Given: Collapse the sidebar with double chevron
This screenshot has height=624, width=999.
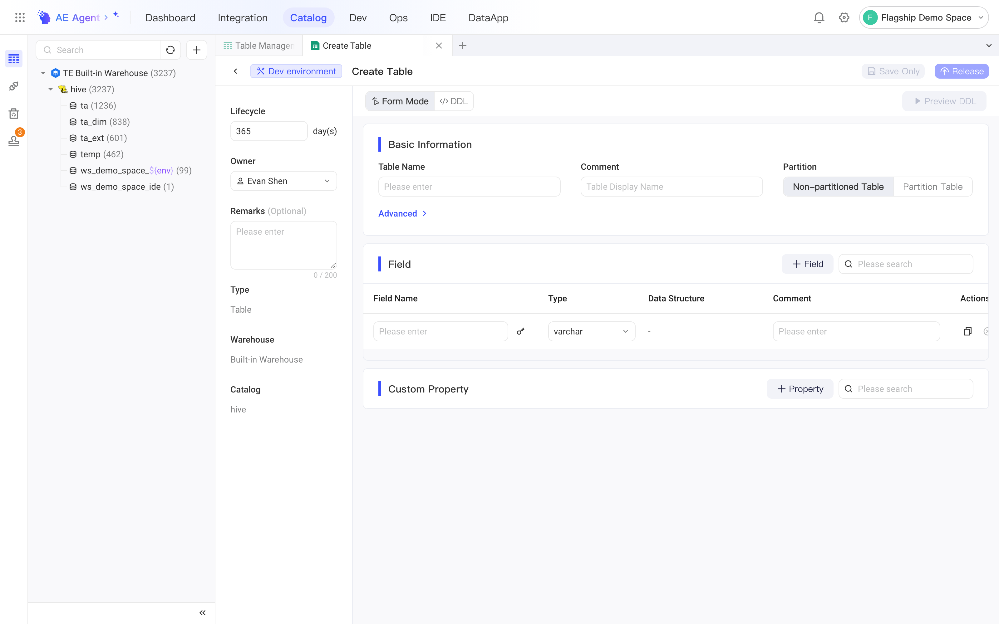Looking at the screenshot, I should [x=202, y=613].
